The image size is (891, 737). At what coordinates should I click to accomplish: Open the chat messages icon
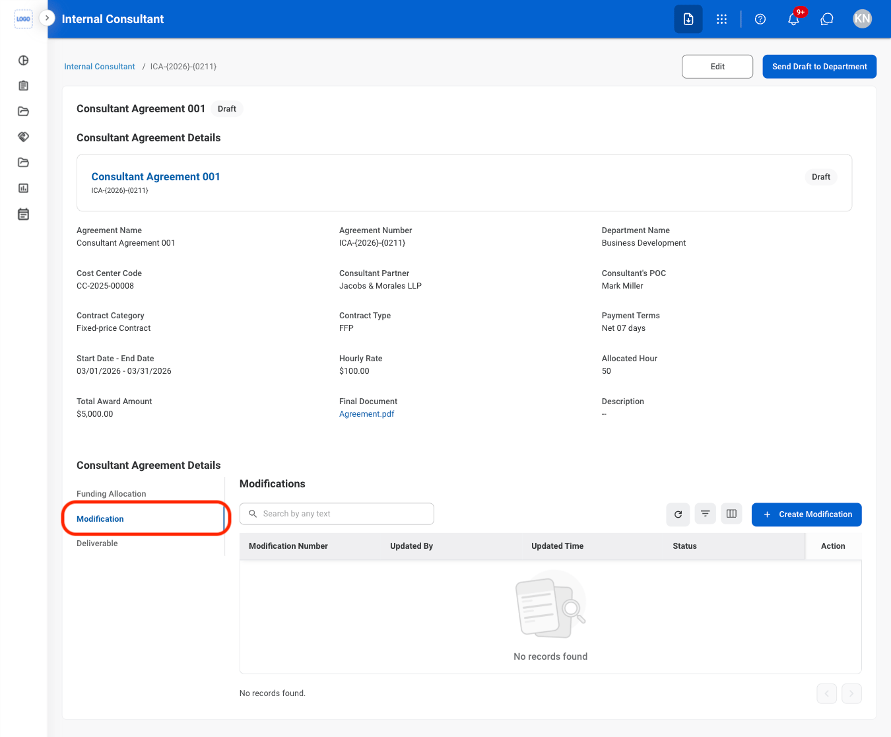coord(827,19)
